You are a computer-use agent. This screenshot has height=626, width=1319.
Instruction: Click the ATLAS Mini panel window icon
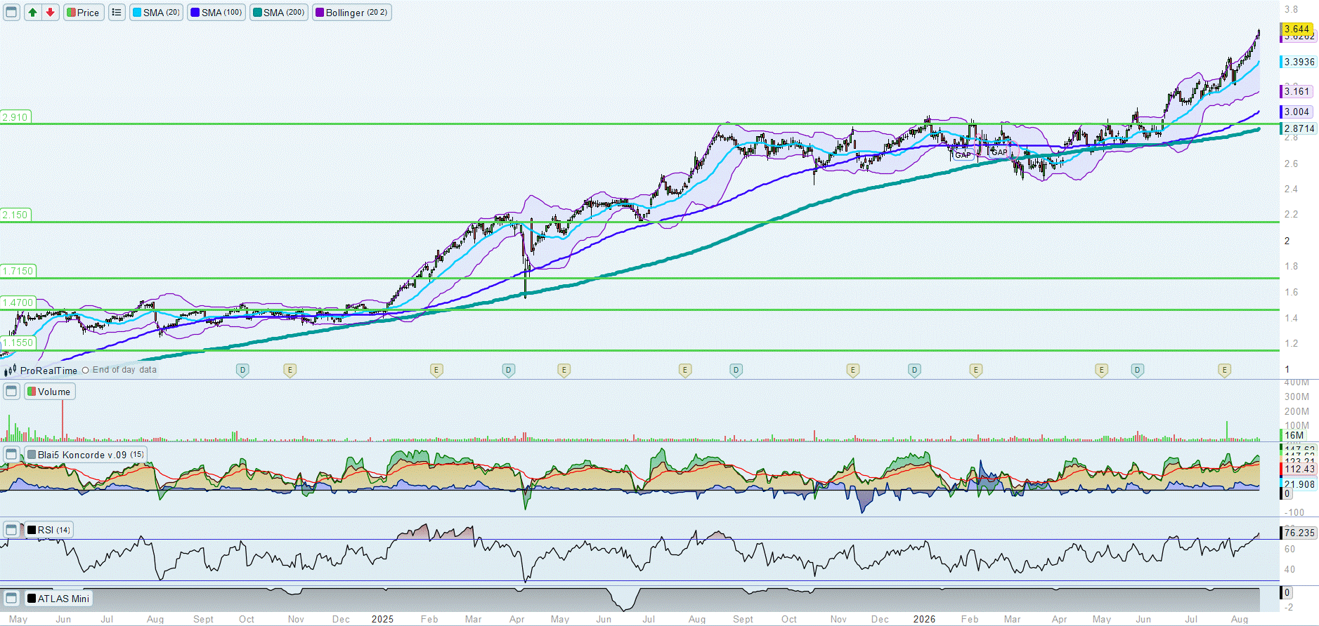click(x=11, y=599)
